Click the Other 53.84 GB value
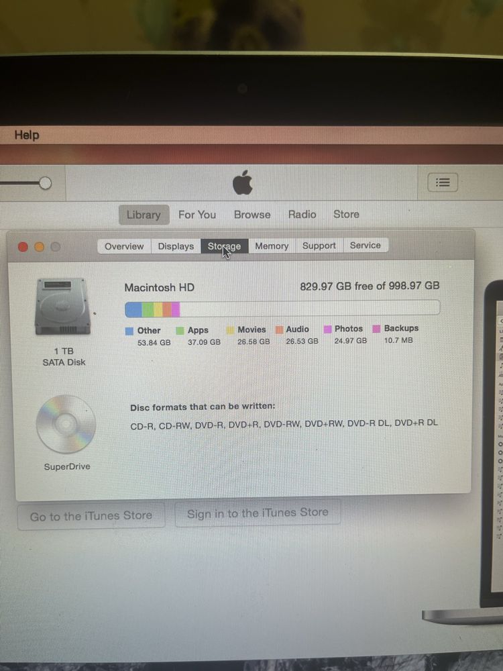 coord(154,343)
